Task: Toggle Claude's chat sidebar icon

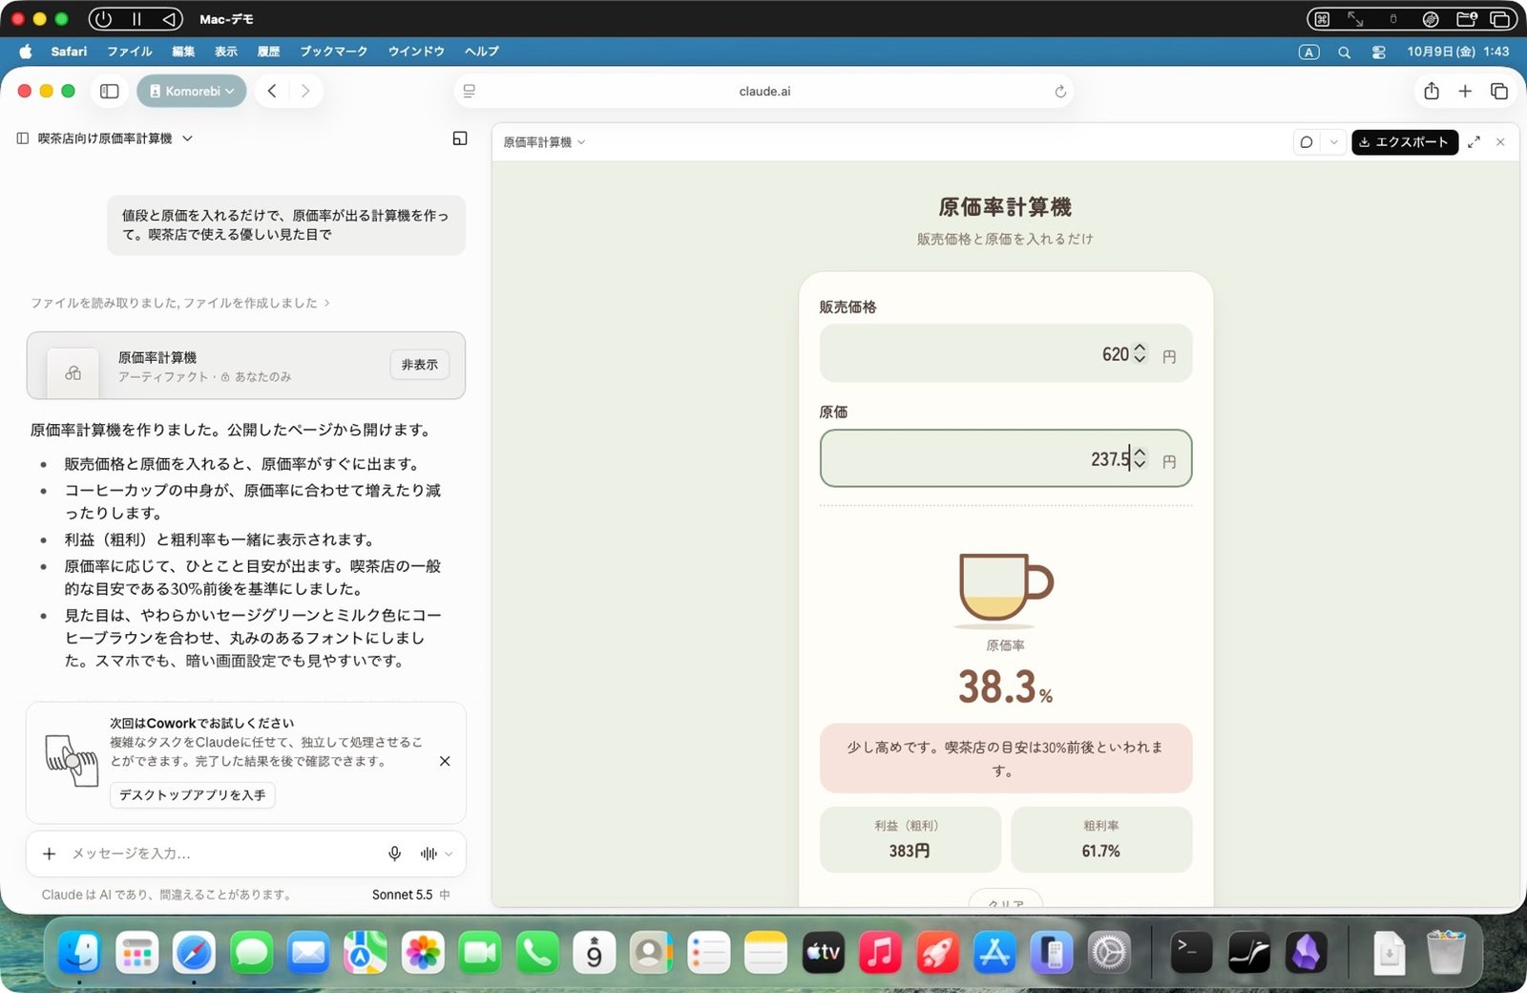Action: coord(23,138)
